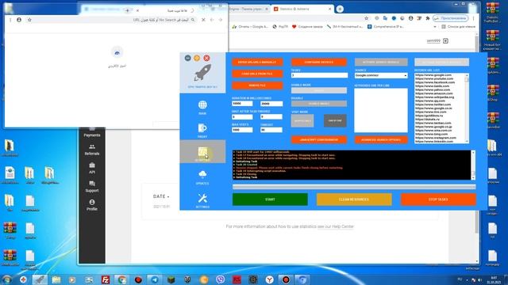Open the Source dropdown showing Google.com
The height and width of the screenshot is (285, 508).
click(381, 75)
